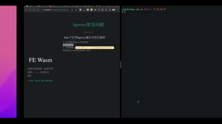The height and width of the screenshot is (124, 222).
Task: Click the browser forward arrow
Action: tap(30, 10)
